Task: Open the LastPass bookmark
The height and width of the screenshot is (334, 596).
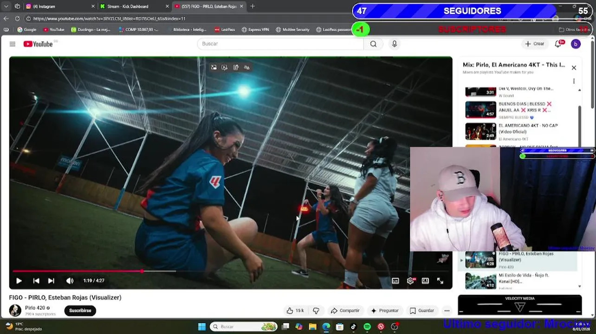Action: coord(225,29)
